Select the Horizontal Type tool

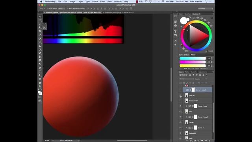[40, 72]
